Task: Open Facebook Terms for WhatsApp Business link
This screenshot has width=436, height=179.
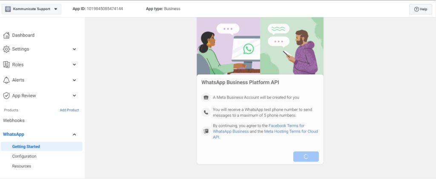Action: (287, 126)
